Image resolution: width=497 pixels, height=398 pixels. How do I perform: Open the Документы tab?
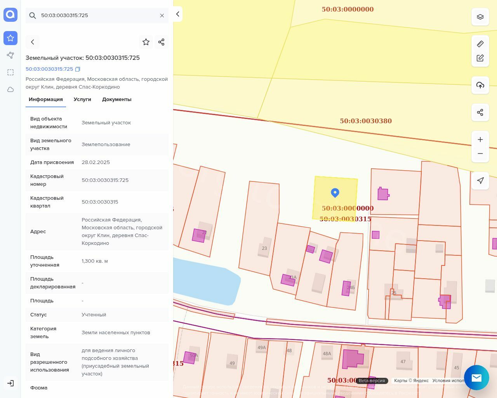coord(116,99)
